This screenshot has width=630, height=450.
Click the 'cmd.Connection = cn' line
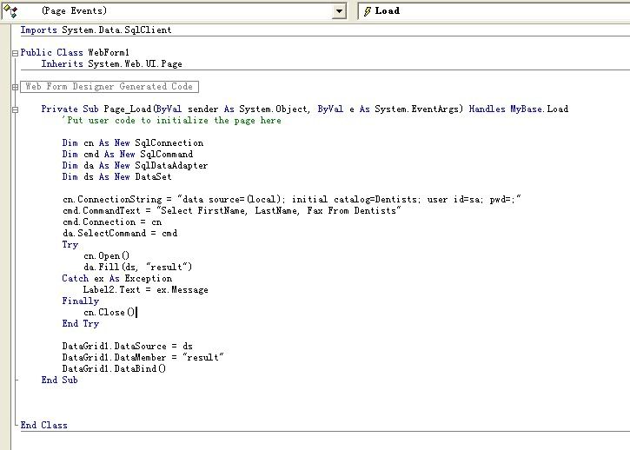(x=112, y=222)
